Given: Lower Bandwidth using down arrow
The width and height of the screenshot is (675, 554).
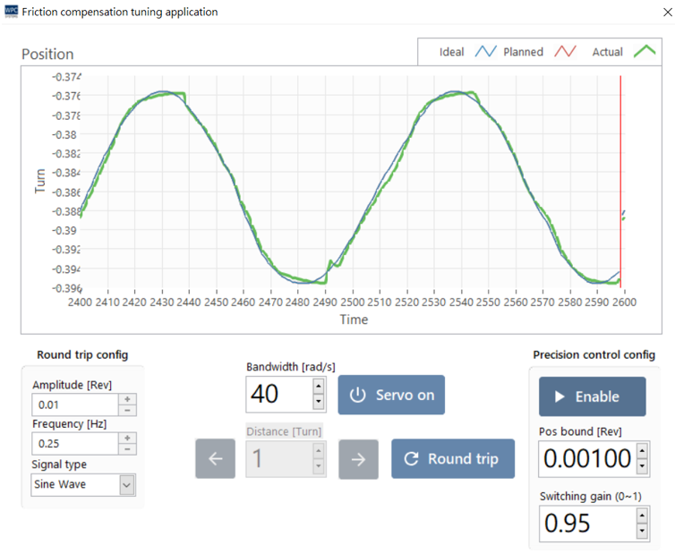Looking at the screenshot, I should pyautogui.click(x=319, y=402).
